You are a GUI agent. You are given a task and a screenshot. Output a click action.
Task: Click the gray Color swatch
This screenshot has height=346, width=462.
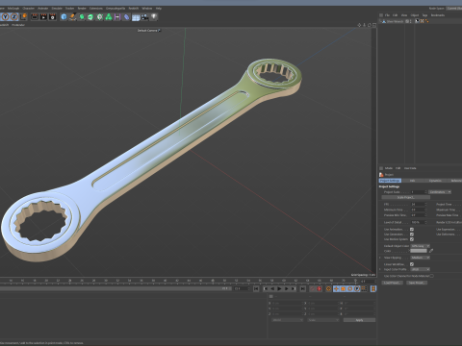click(419, 251)
